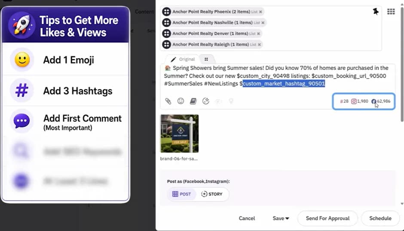The image size is (404, 231).
Task: Click the Anchor Point Realty Raleigh (1 items) label
Action: click(211, 45)
